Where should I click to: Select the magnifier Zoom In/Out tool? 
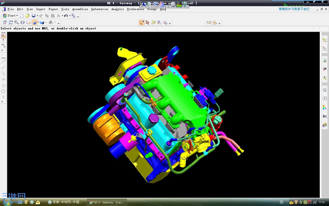(17, 23)
